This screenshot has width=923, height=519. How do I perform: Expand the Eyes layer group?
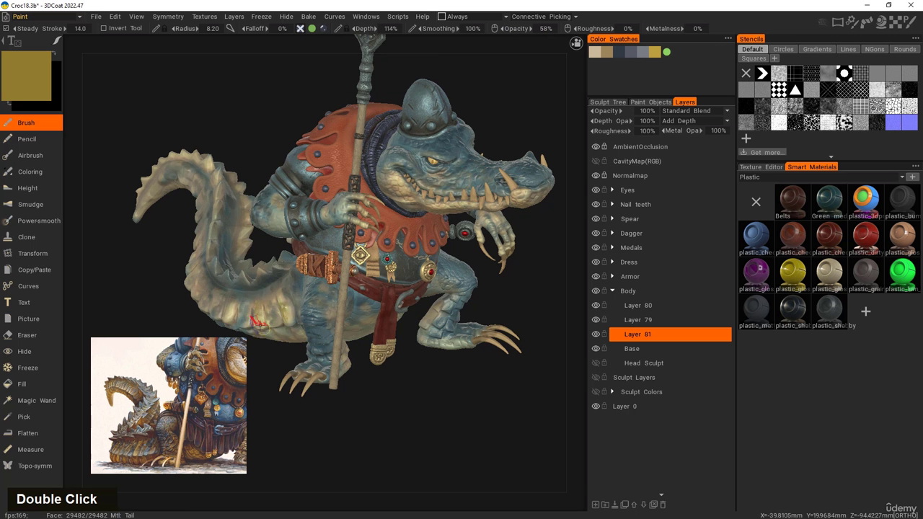tap(612, 190)
